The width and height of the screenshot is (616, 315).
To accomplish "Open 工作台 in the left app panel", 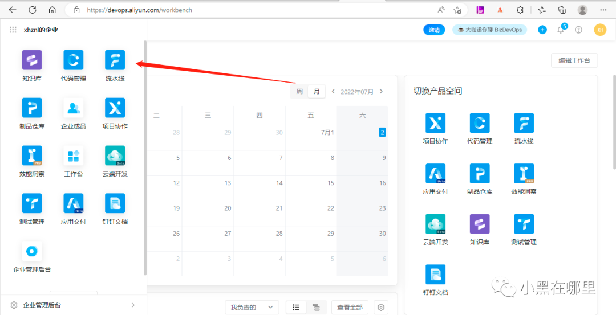I will point(74,161).
